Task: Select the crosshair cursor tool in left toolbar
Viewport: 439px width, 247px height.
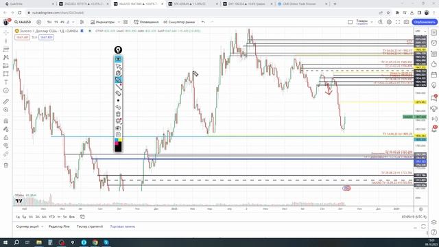Action: point(6,33)
